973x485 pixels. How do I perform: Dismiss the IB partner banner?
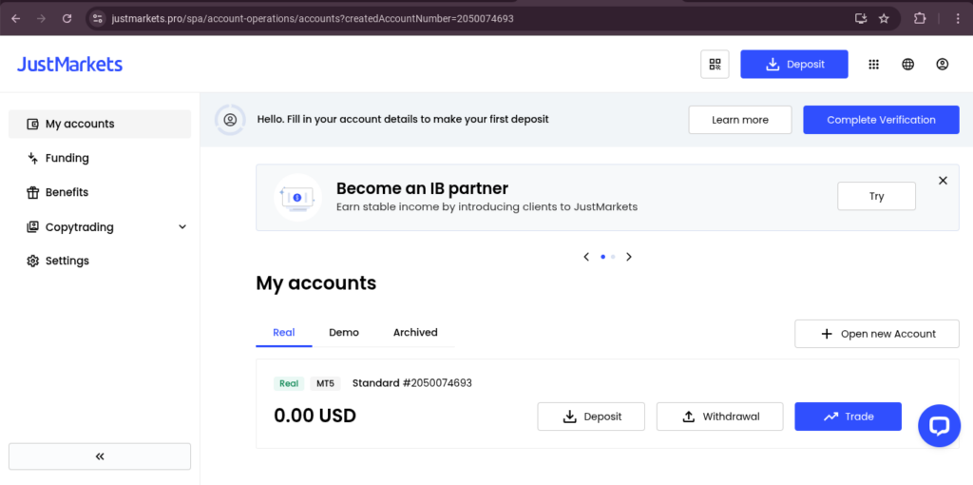click(943, 181)
